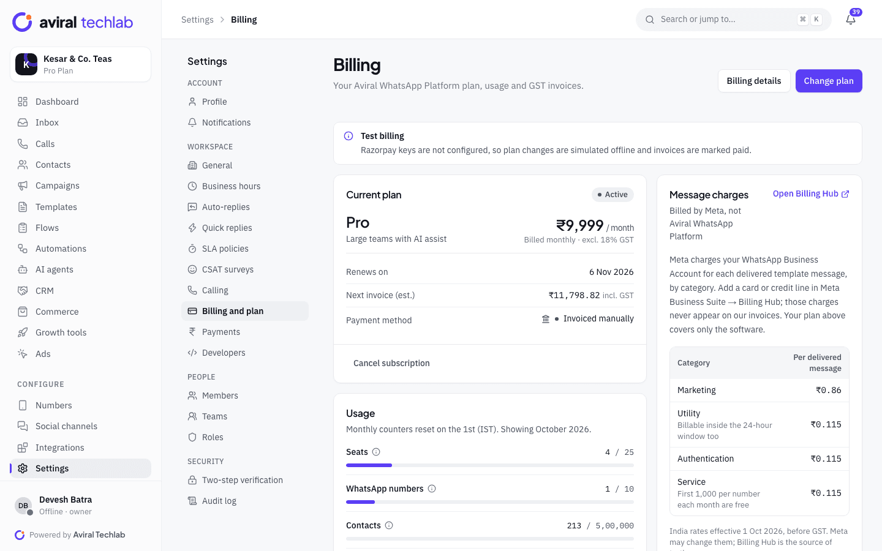The height and width of the screenshot is (551, 882).
Task: Open the notifications bell
Action: tap(851, 20)
